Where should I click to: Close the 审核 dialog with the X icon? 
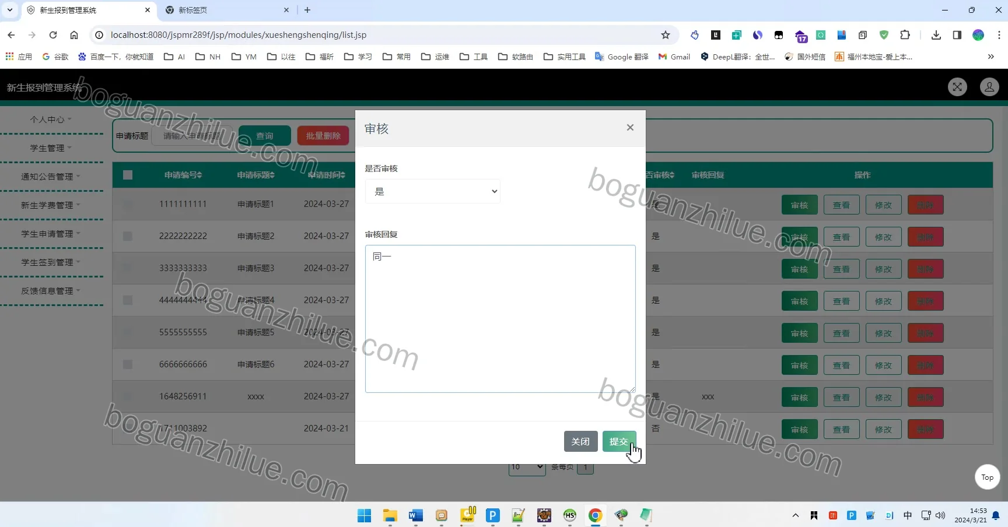[630, 128]
